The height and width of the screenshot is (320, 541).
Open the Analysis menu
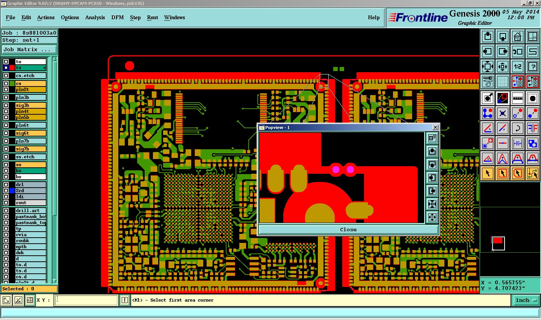click(x=95, y=17)
